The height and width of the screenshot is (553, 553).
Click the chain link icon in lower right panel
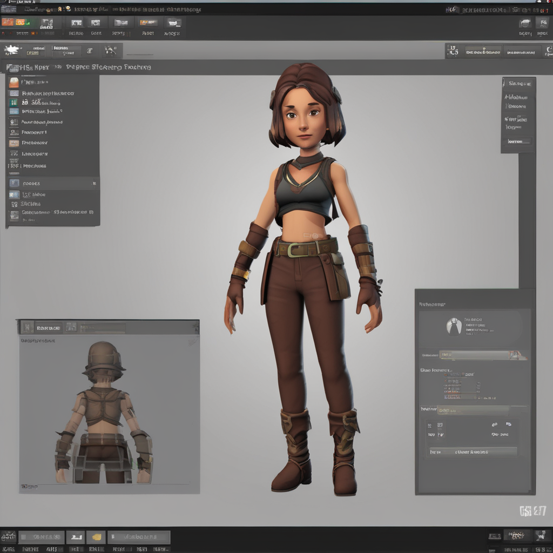pos(495,424)
